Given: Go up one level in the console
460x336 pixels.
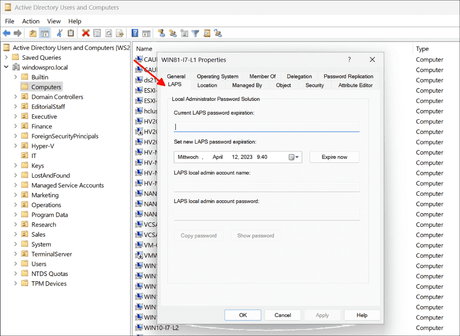Looking at the screenshot, I should pos(33,33).
